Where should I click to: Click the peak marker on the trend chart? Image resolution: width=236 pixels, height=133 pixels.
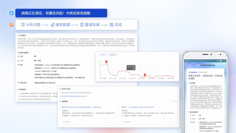[106, 61]
